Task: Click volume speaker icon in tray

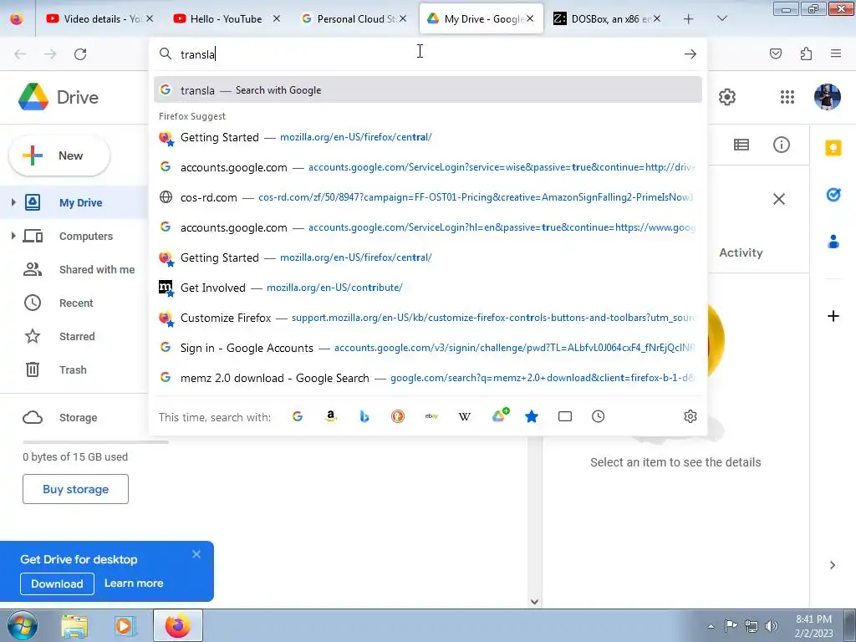Action: 772,626
